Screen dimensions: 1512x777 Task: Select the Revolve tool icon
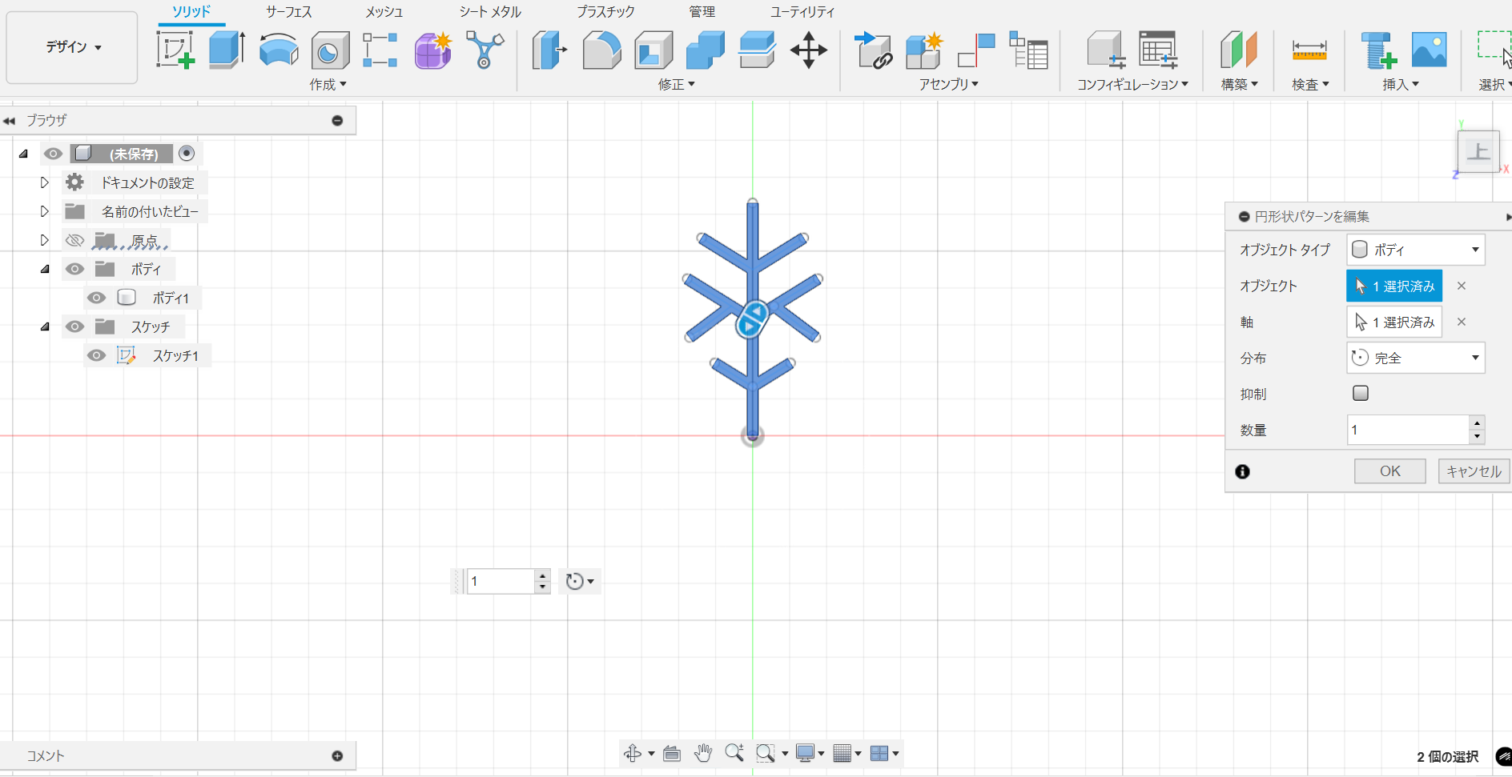tap(278, 50)
